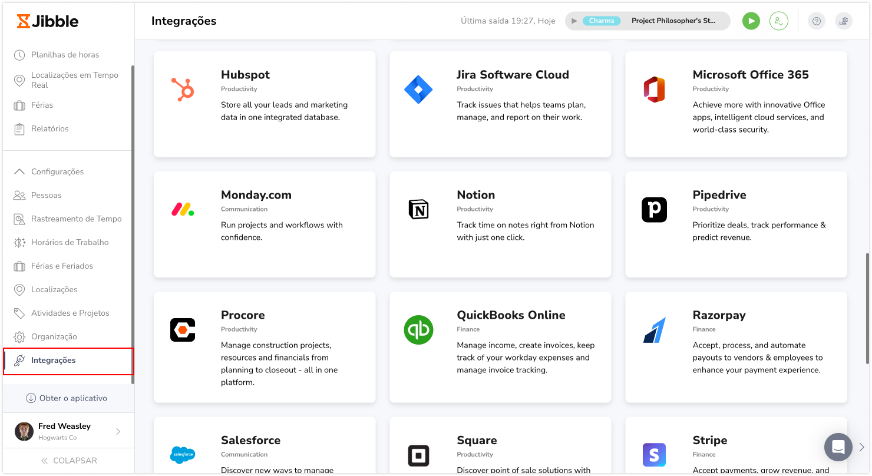Click the small play arrow in tracker pill
872x476 pixels.
[x=574, y=21]
